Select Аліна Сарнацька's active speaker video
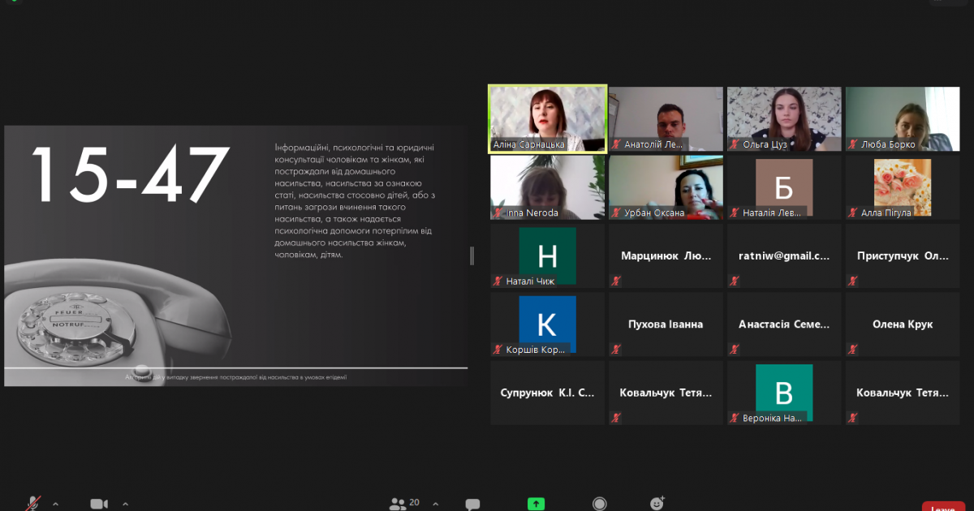 (x=547, y=118)
